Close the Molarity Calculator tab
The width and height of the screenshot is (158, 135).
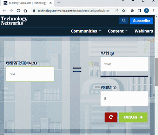tap(51, 3)
